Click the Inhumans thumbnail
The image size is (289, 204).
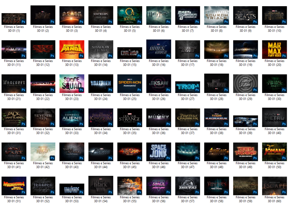(72, 189)
